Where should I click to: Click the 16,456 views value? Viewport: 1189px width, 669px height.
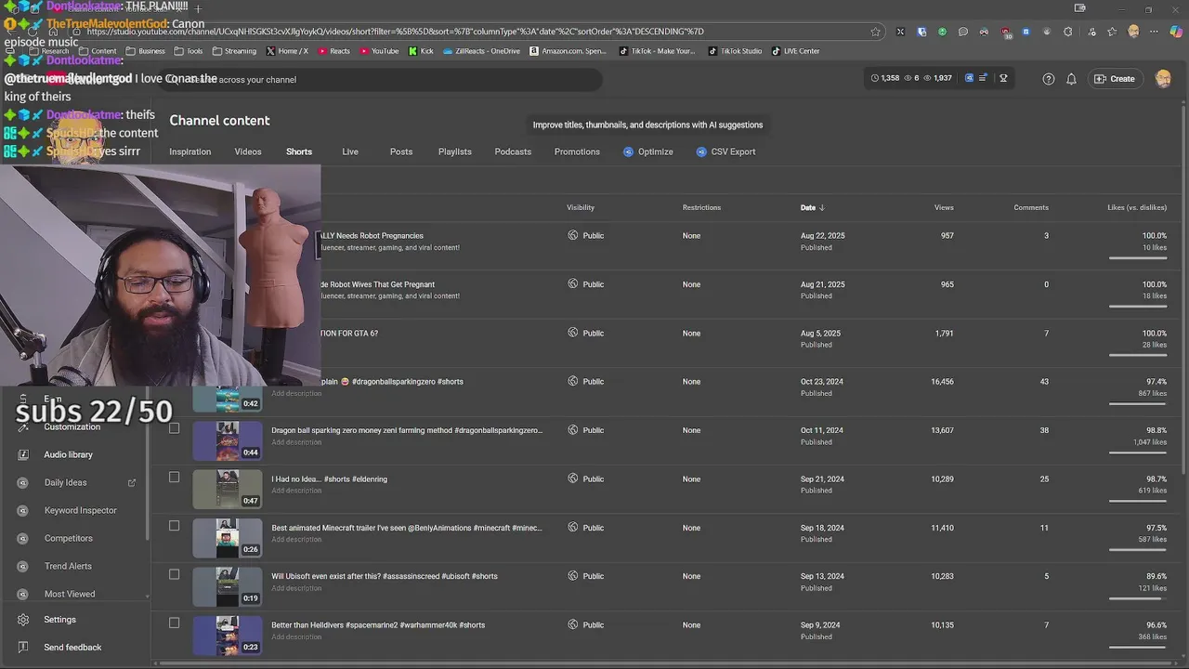pos(942,382)
